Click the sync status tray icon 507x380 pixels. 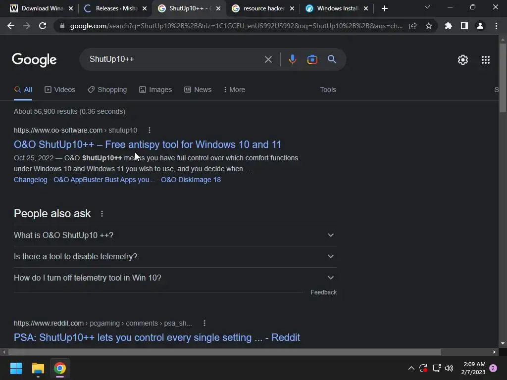pos(423,368)
